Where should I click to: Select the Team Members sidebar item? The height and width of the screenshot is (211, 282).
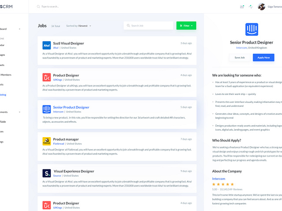6,75
